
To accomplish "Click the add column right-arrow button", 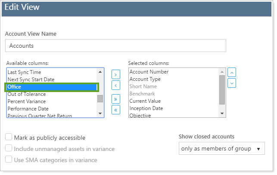I will pyautogui.click(x=116, y=74).
